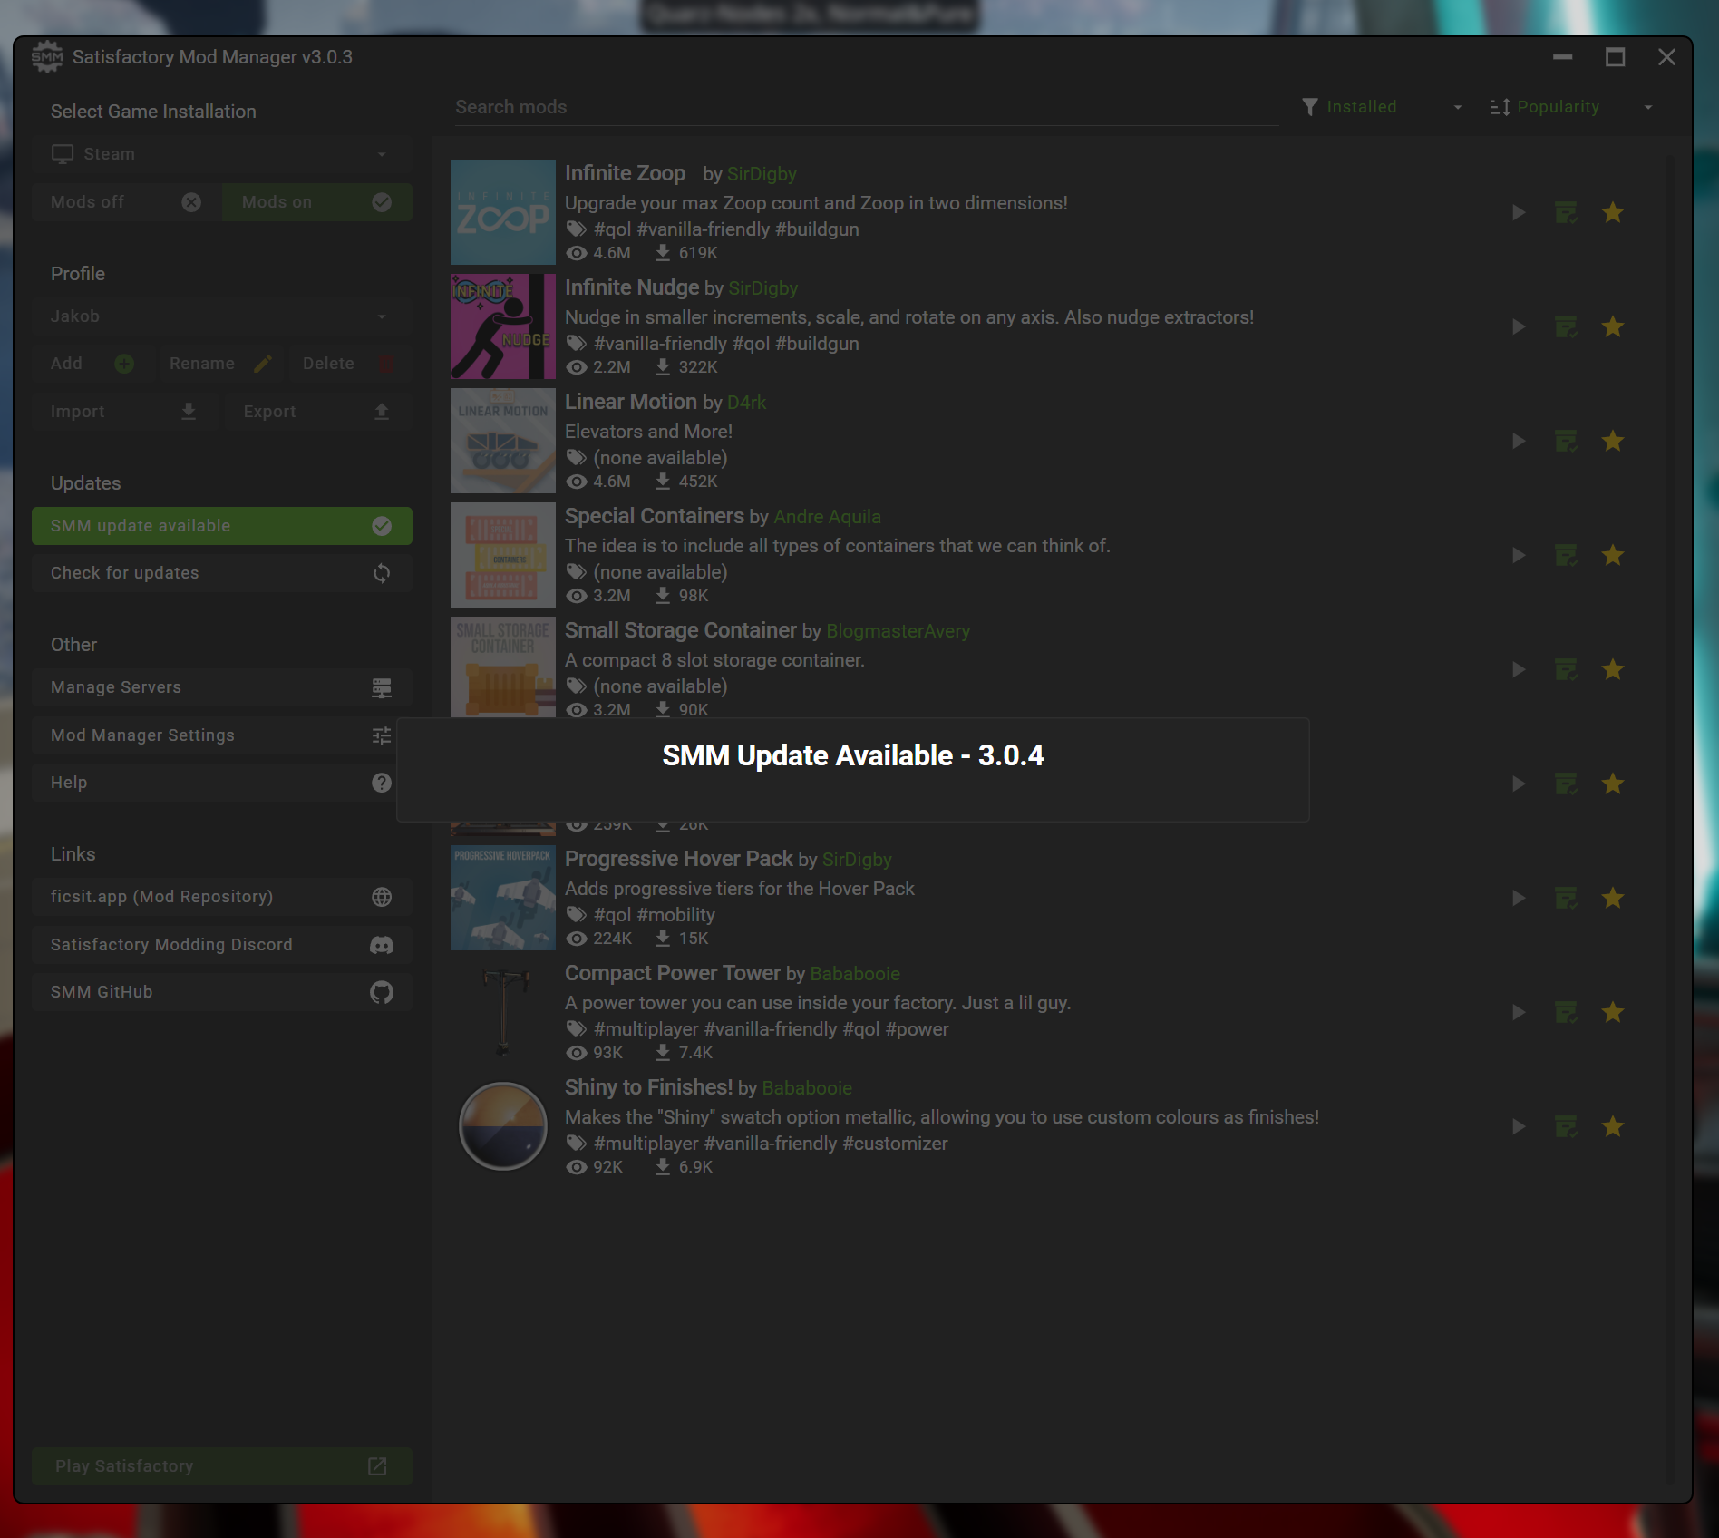Image resolution: width=1719 pixels, height=1538 pixels.
Task: Click the question mark Help icon
Action: coord(382,783)
